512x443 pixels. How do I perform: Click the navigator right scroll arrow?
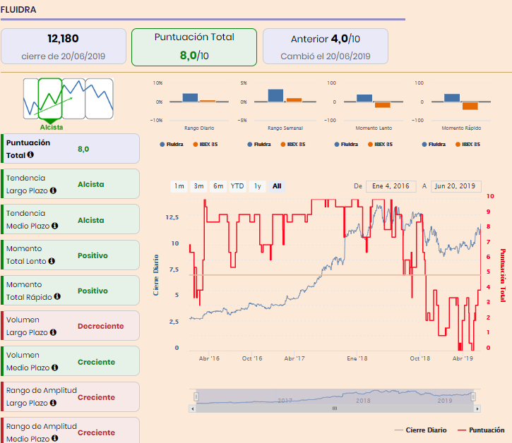(x=477, y=408)
